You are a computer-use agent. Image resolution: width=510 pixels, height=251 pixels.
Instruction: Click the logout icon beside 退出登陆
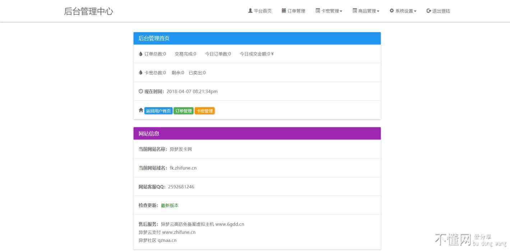coord(428,11)
